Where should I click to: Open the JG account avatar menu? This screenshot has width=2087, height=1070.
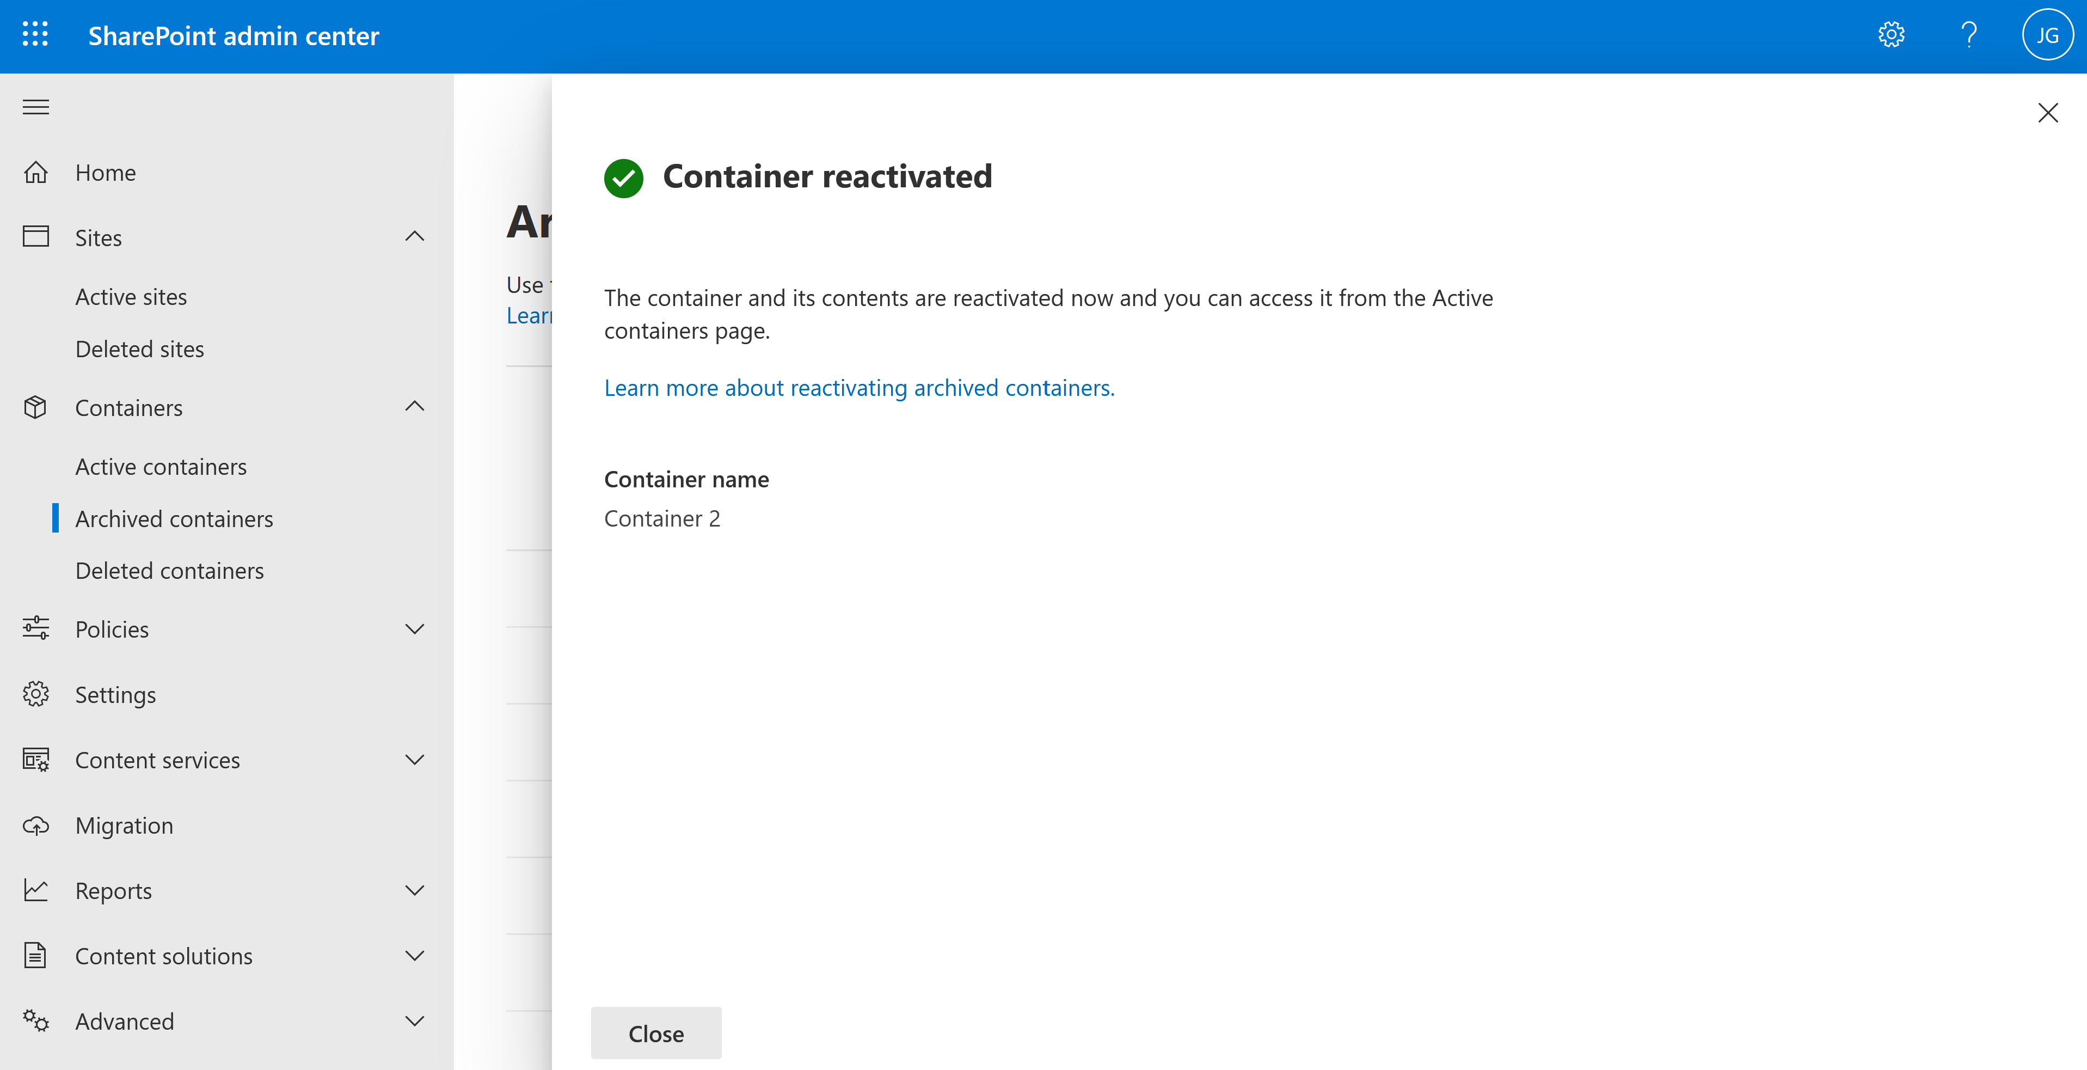[x=2047, y=34]
